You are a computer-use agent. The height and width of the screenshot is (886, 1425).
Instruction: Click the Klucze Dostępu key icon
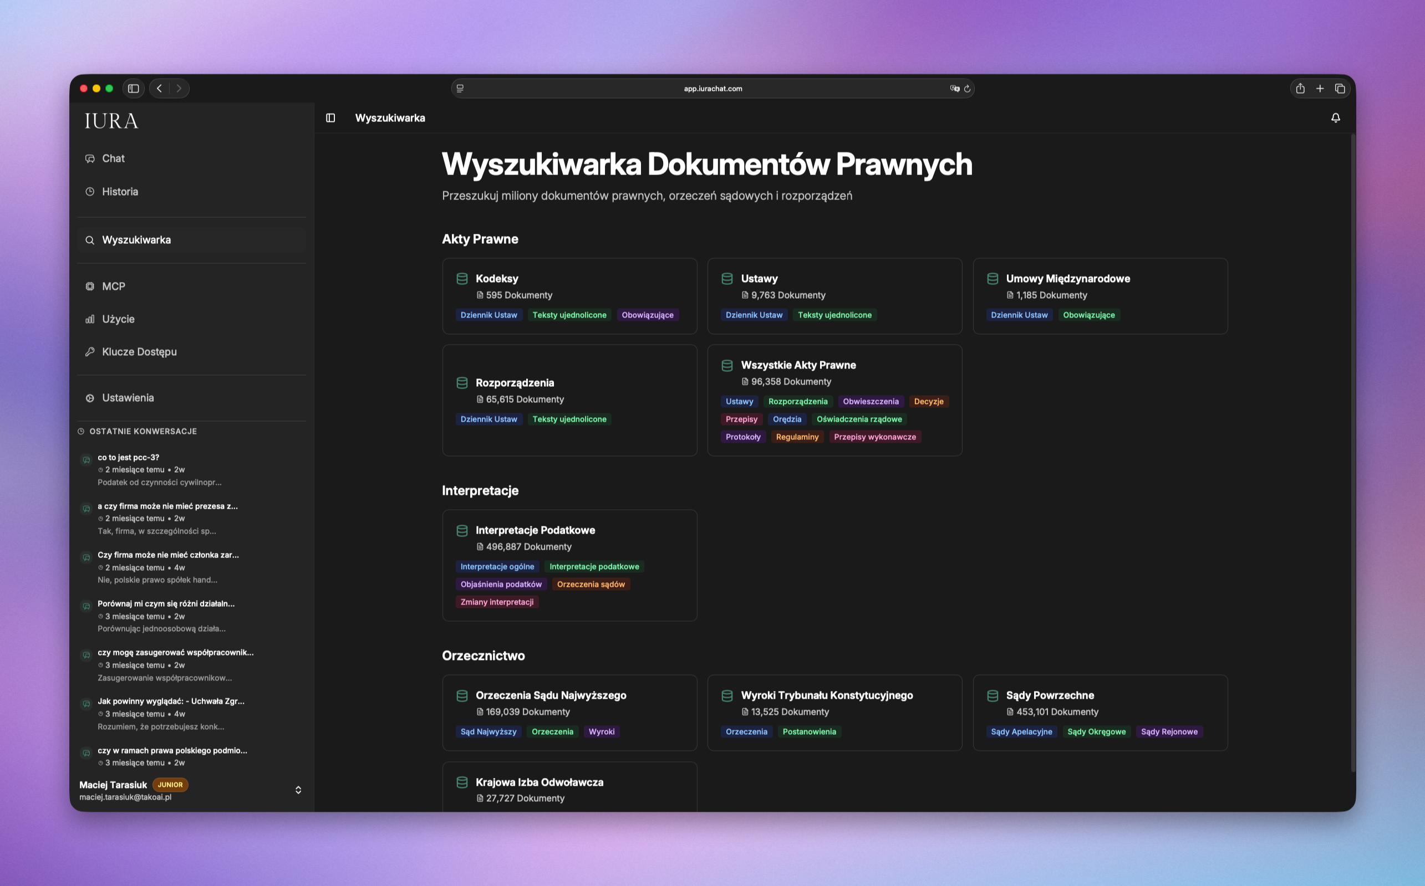click(x=90, y=352)
